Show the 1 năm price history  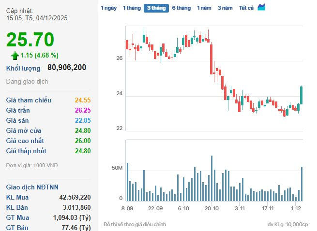(204, 8)
